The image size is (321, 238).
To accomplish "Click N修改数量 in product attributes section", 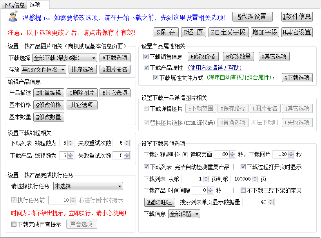I will click(x=238, y=57).
